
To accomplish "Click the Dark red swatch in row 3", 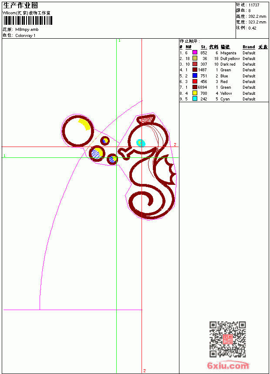I will [195, 64].
